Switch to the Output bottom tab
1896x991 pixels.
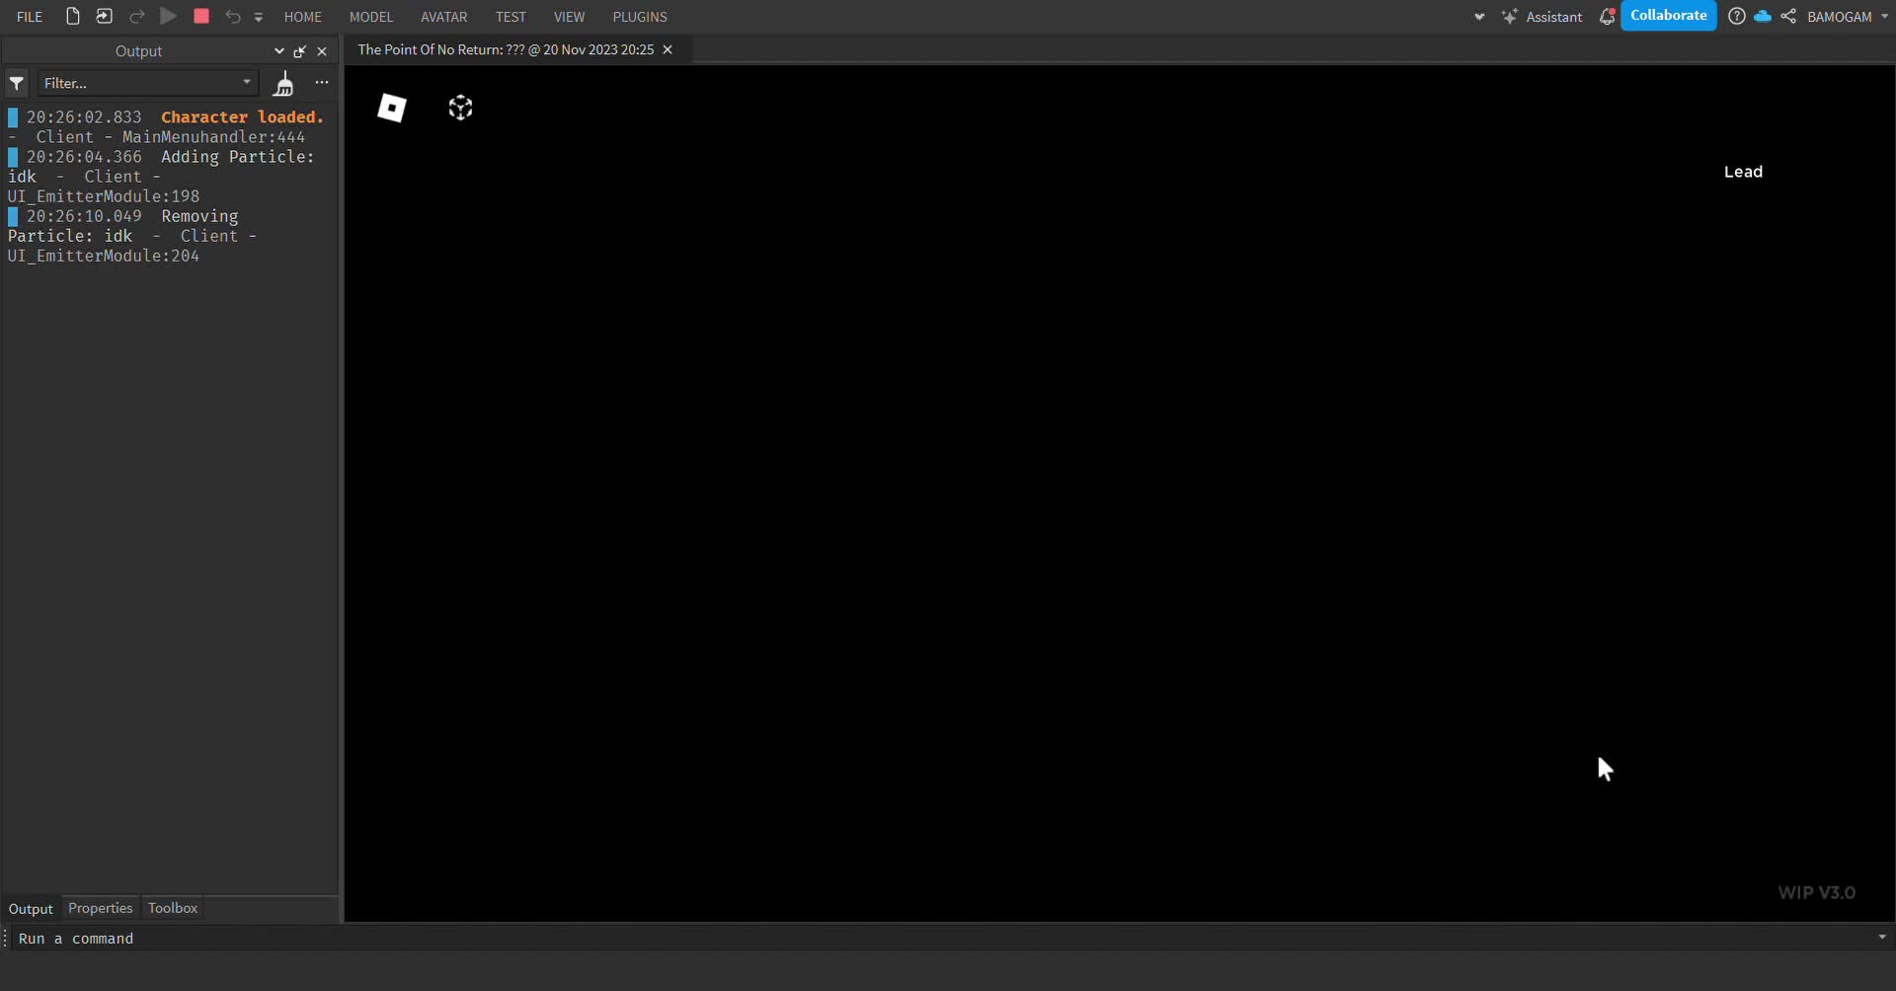31,909
